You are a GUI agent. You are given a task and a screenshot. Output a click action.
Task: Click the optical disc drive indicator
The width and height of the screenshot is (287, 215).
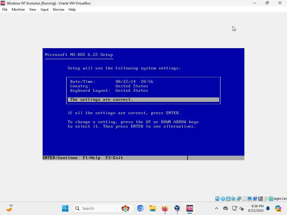[x=223, y=199]
